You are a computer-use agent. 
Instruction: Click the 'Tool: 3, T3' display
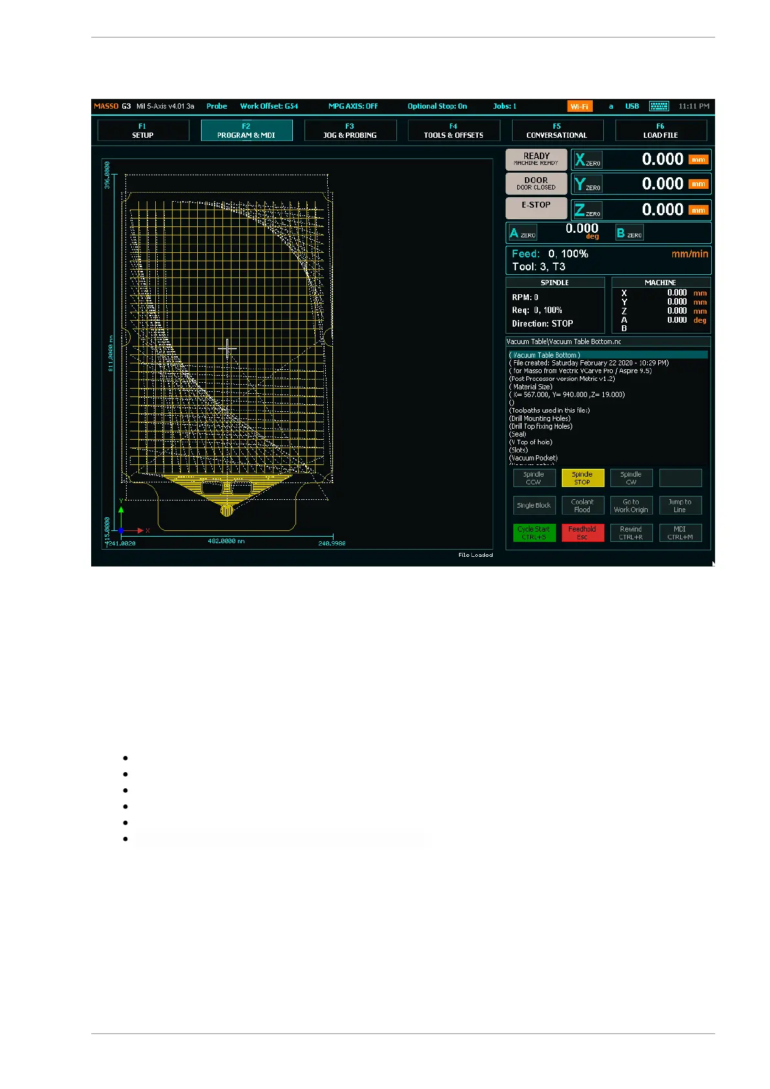pyautogui.click(x=539, y=267)
